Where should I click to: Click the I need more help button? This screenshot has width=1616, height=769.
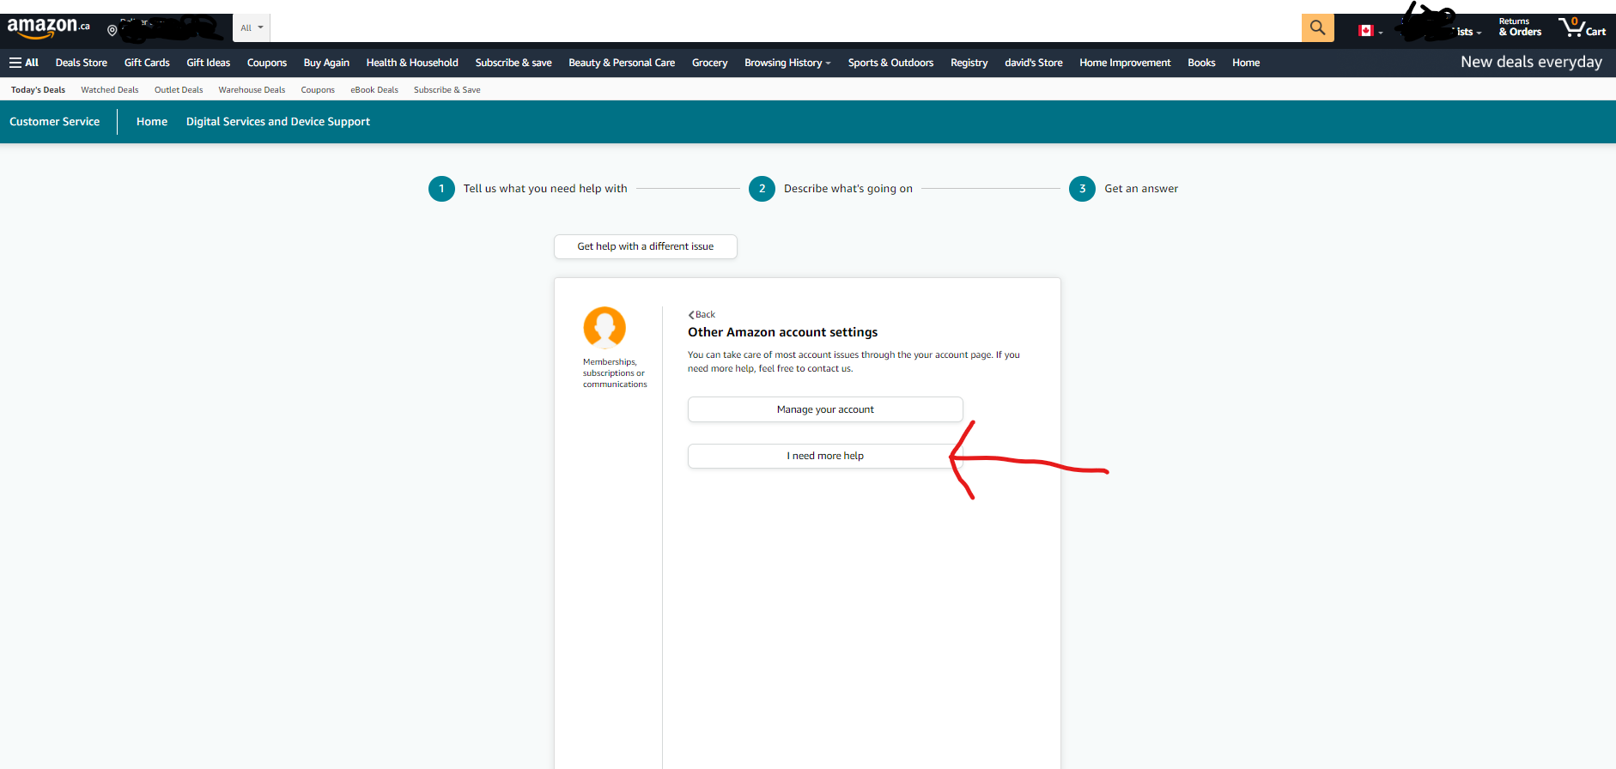pyautogui.click(x=825, y=456)
